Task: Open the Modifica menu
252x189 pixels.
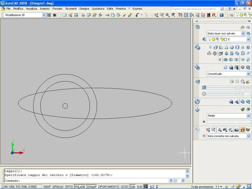Action: point(18,9)
